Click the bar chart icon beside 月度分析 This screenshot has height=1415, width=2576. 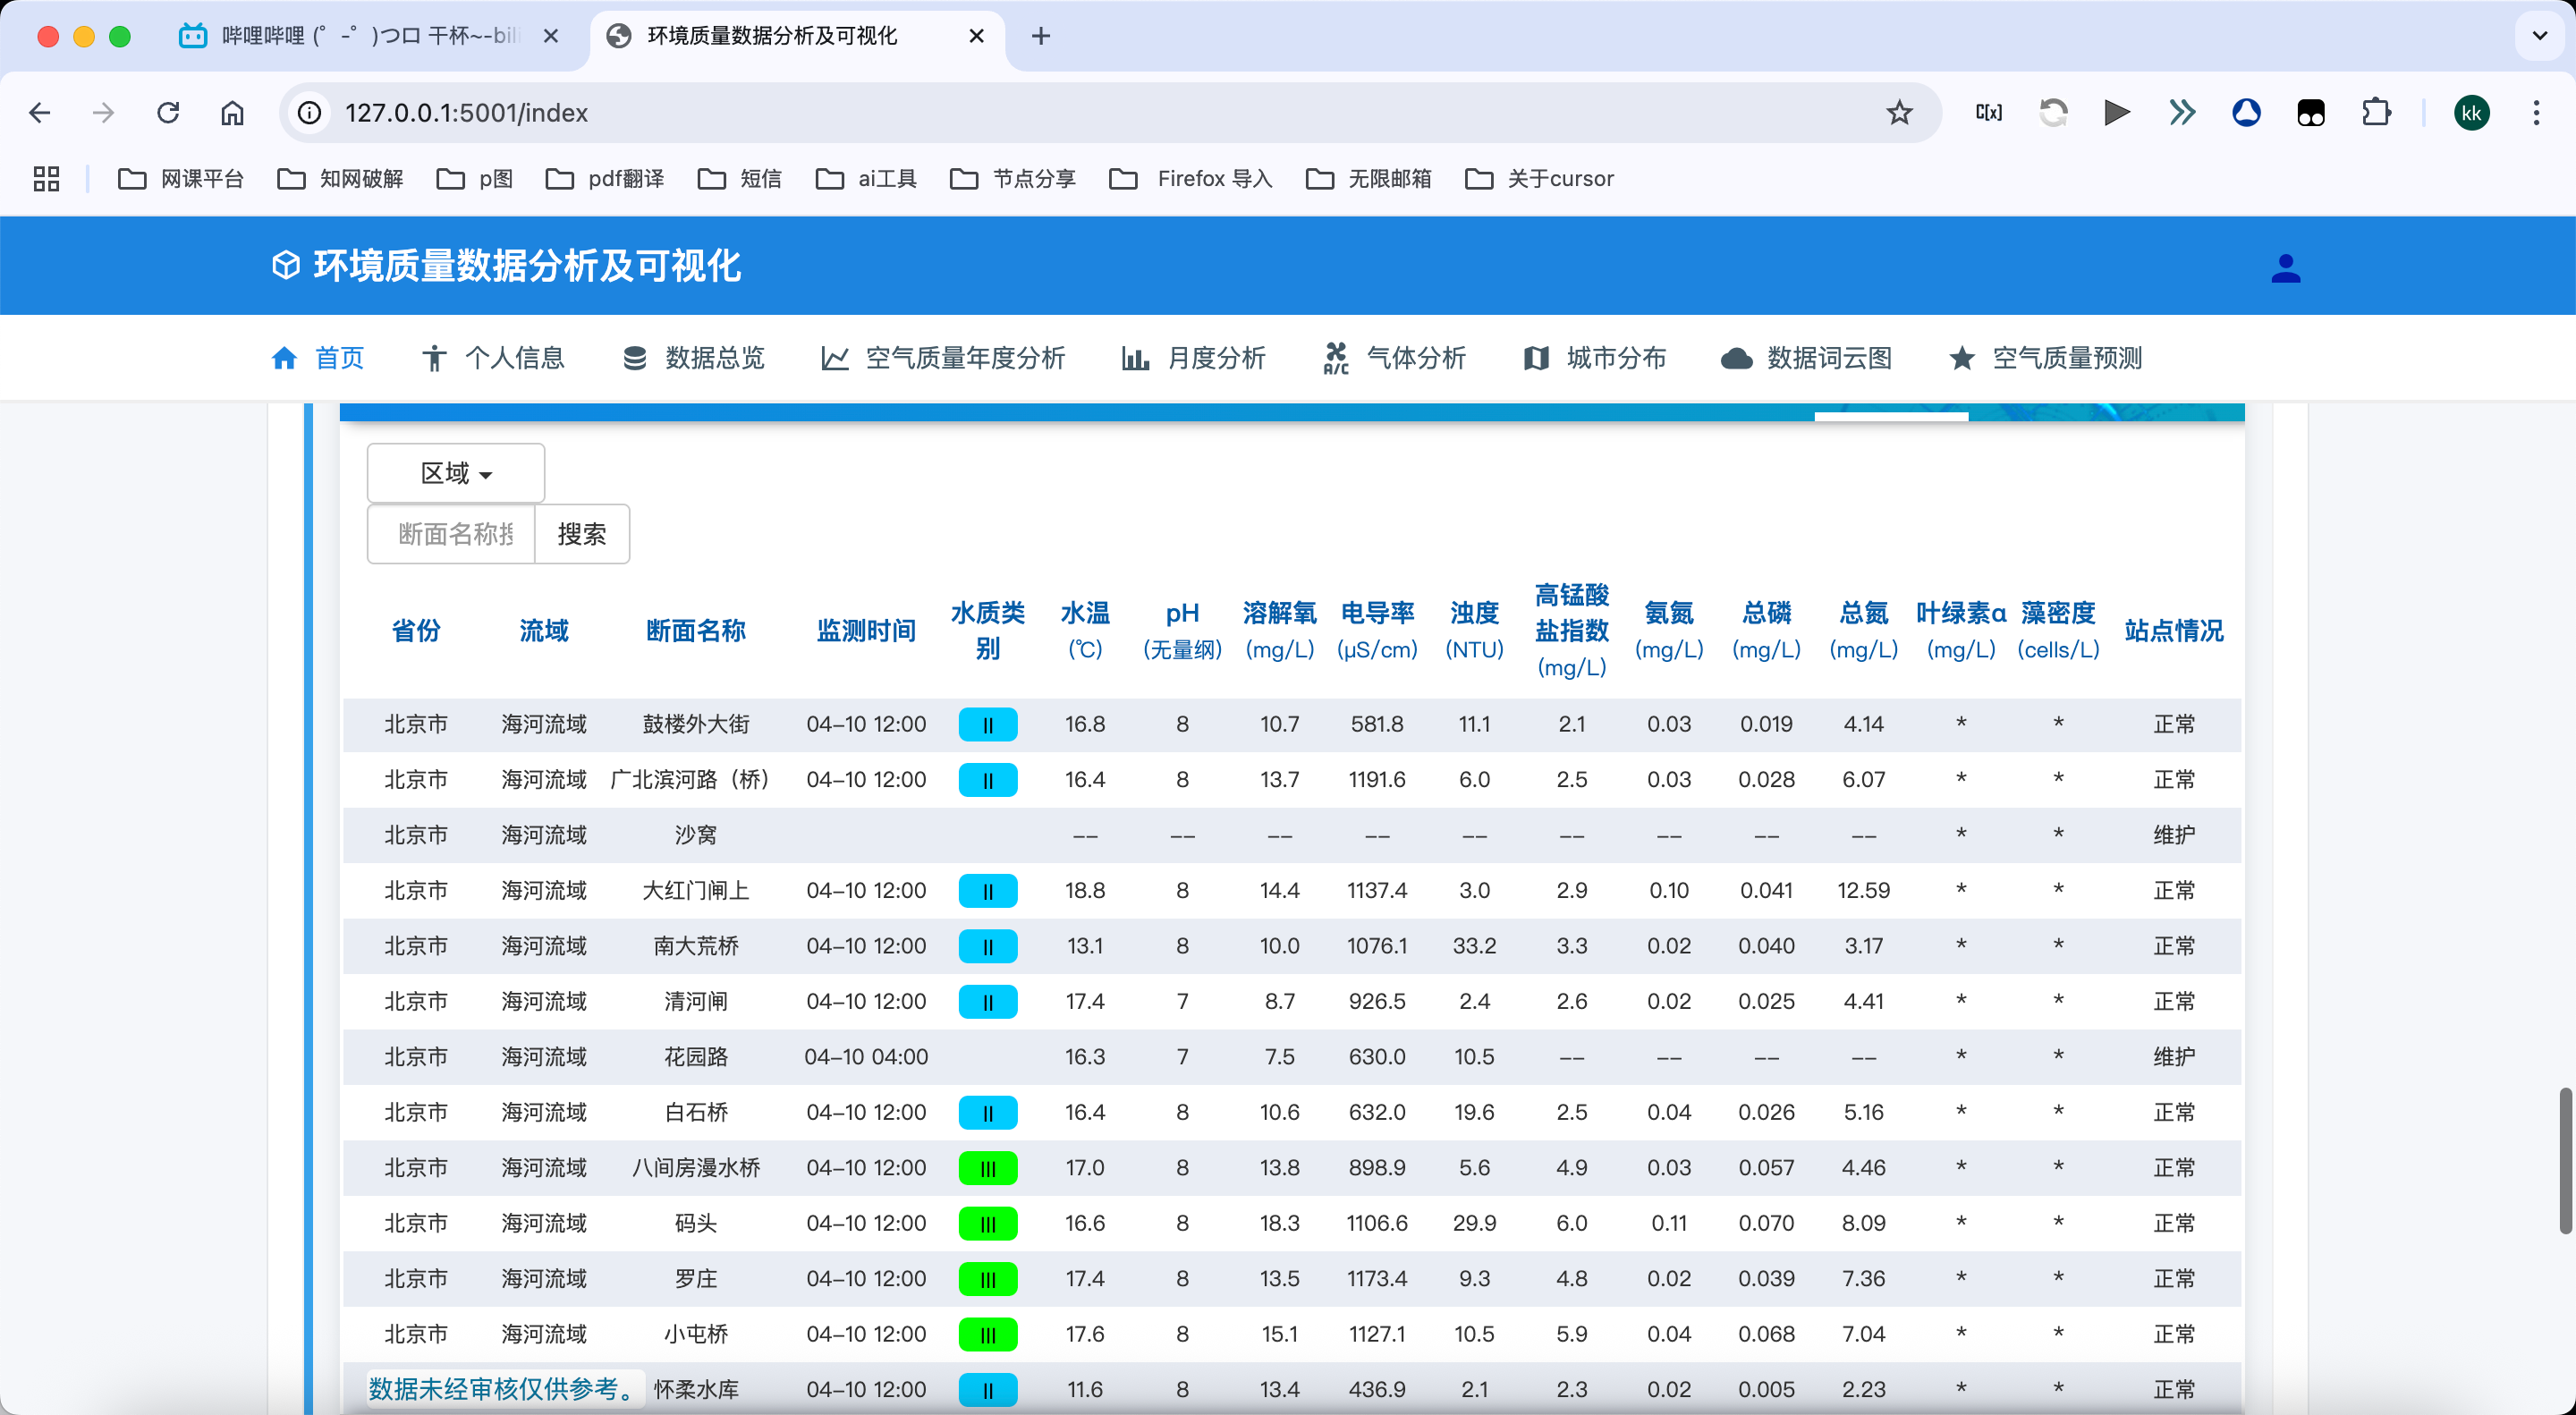pos(1135,358)
